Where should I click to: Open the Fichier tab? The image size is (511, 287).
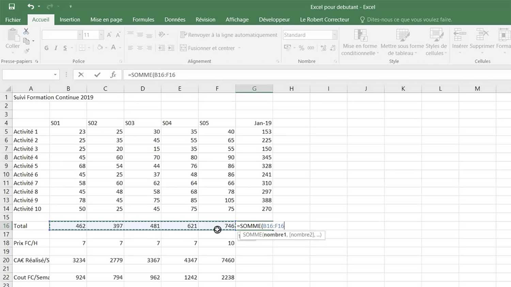point(13,20)
